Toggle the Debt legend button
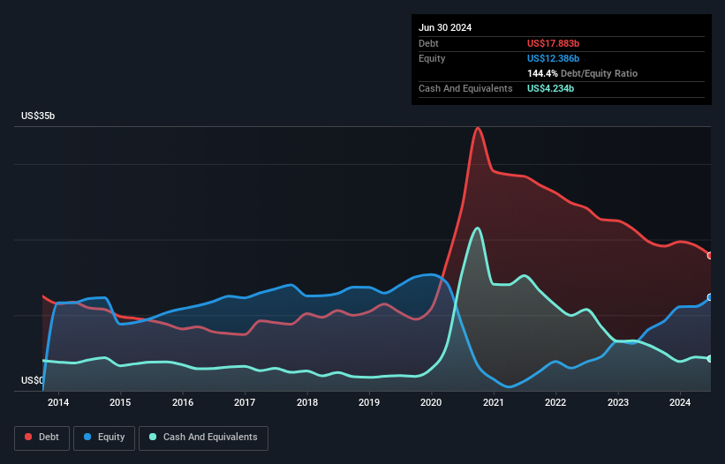This screenshot has width=725, height=464. coord(42,438)
